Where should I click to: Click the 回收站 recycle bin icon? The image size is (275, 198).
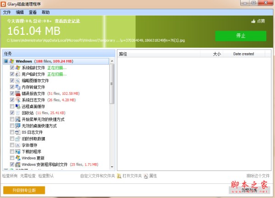pyautogui.click(x=18, y=113)
